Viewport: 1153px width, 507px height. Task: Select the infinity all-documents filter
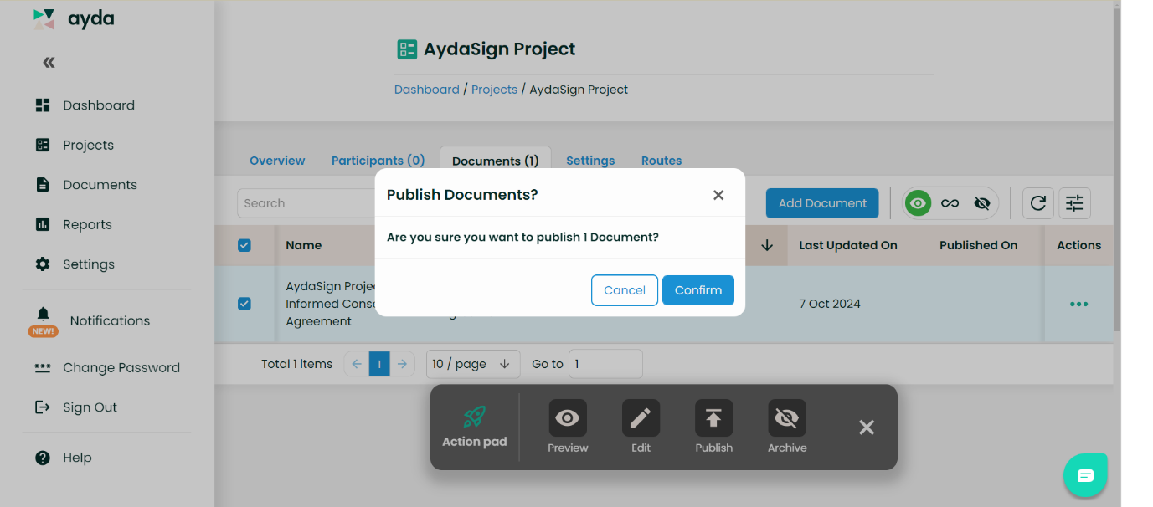coord(950,203)
